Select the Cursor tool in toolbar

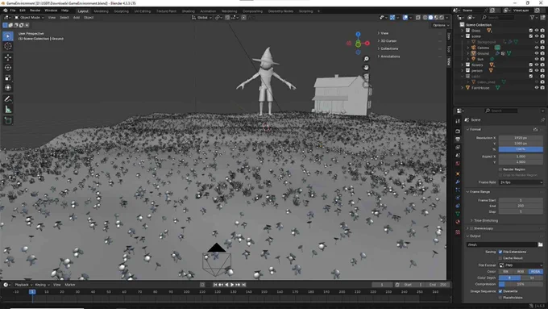(8, 46)
